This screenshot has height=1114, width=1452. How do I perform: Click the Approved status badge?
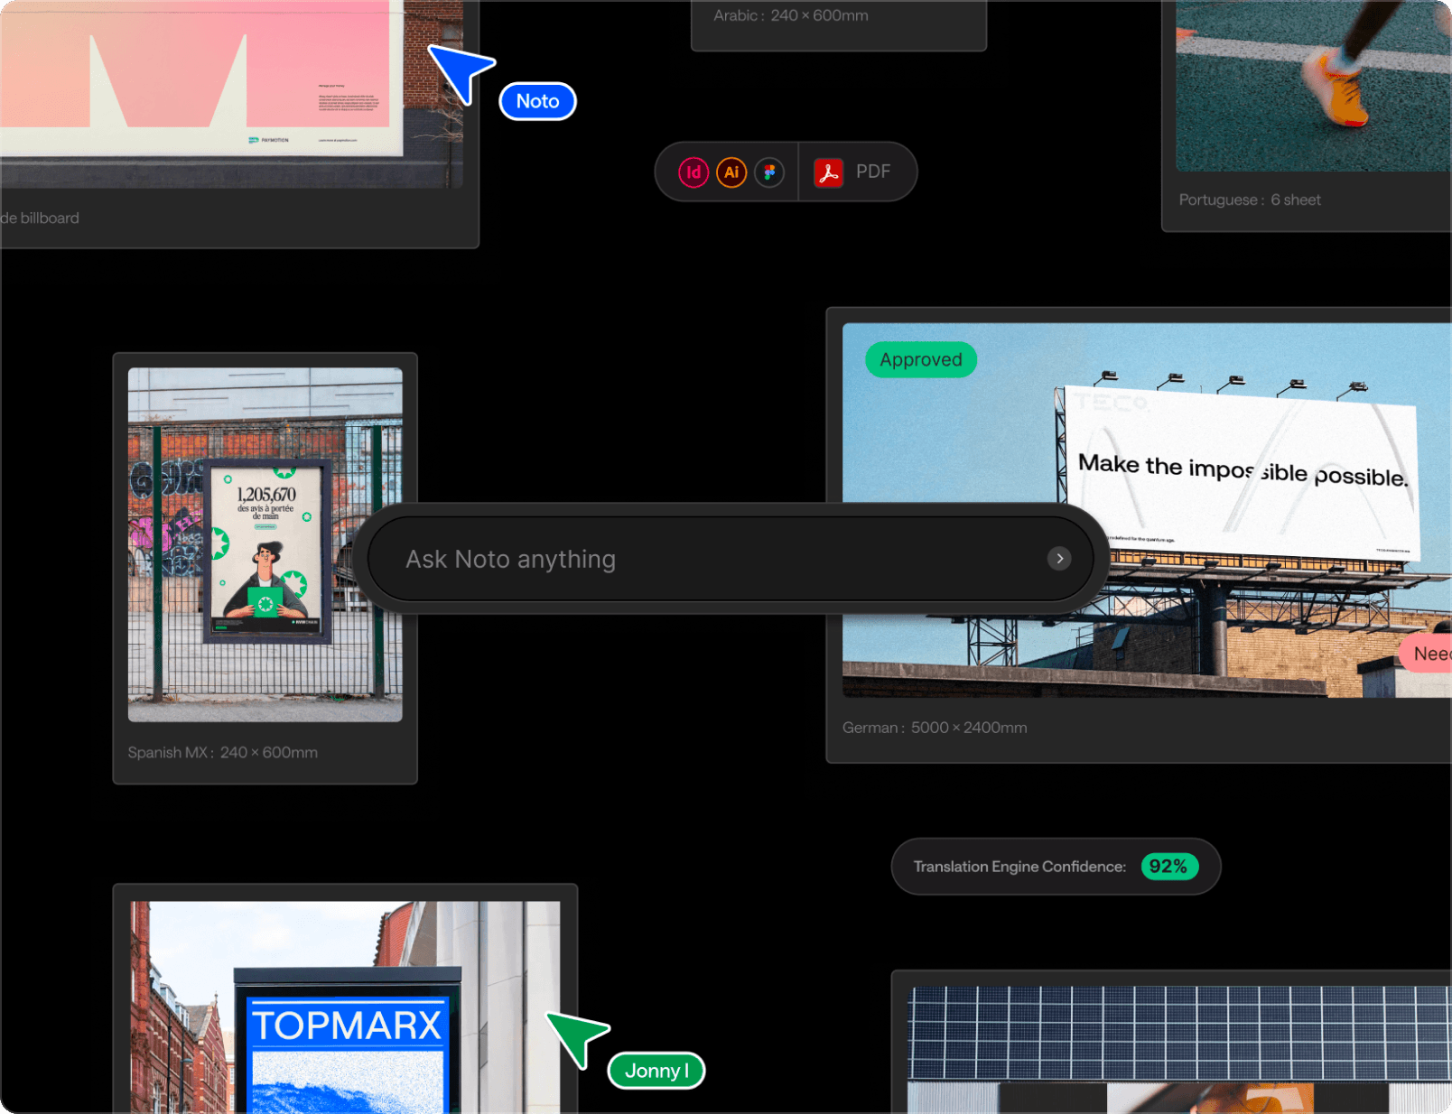click(920, 359)
